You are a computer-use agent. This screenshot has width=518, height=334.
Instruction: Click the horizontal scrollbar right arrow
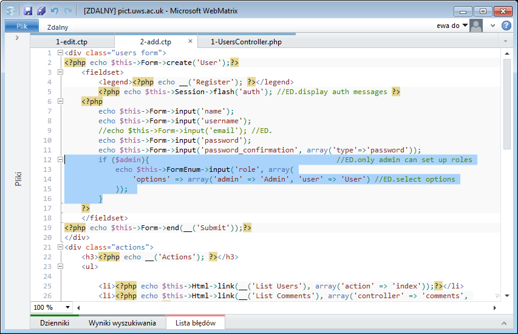[x=494, y=307]
